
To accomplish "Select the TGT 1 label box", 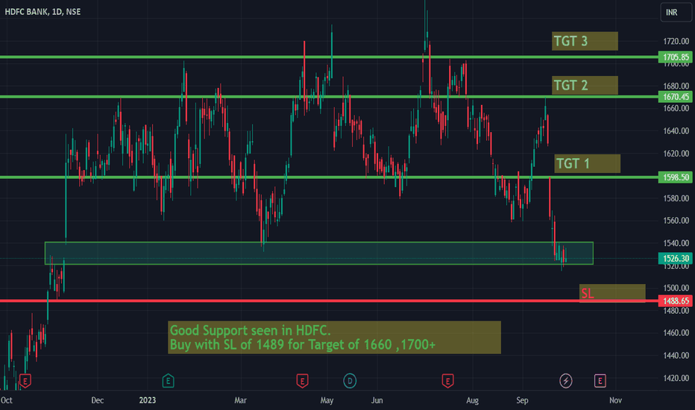I will pos(588,163).
